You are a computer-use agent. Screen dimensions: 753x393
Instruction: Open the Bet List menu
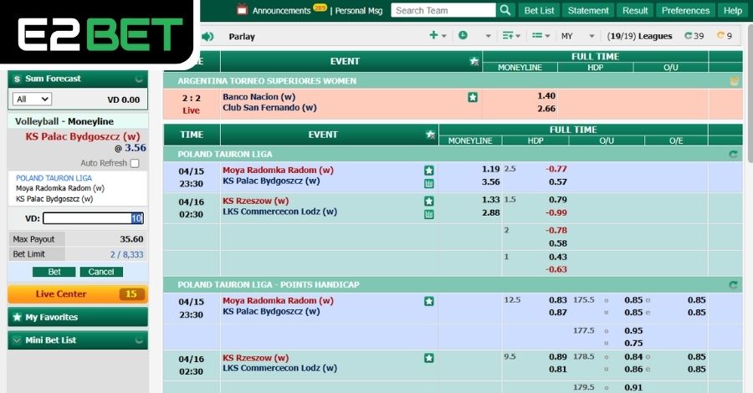[539, 10]
